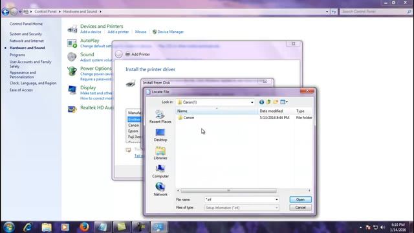The image size is (414, 233).
Task: Click the volume icon in system tray
Action: [x=383, y=227]
